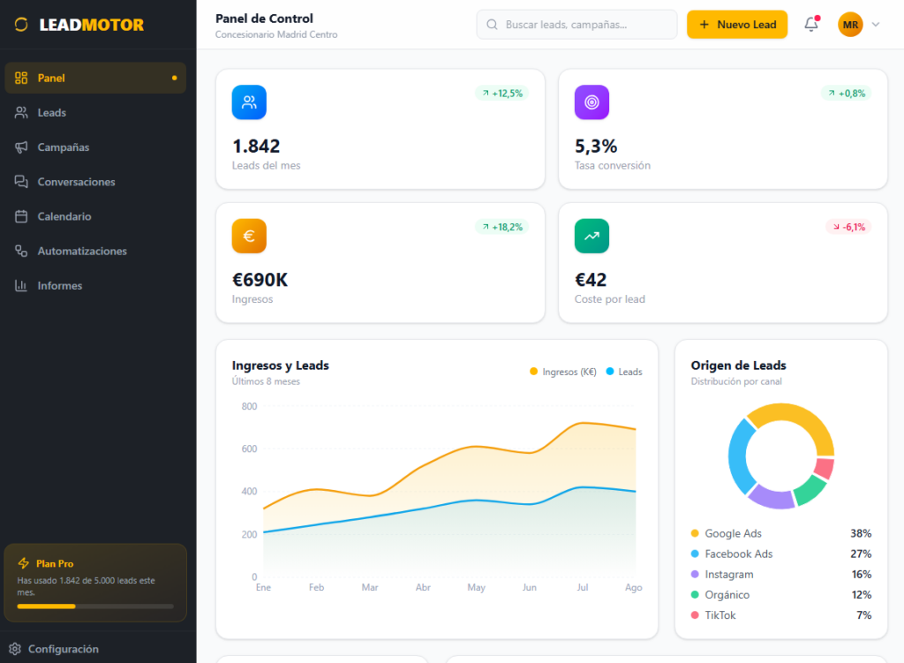Click the Ingresos y Leads chart title

point(280,365)
